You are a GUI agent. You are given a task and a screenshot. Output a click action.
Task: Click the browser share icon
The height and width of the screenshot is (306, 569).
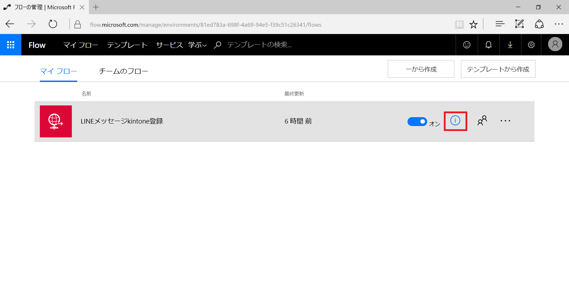click(539, 24)
